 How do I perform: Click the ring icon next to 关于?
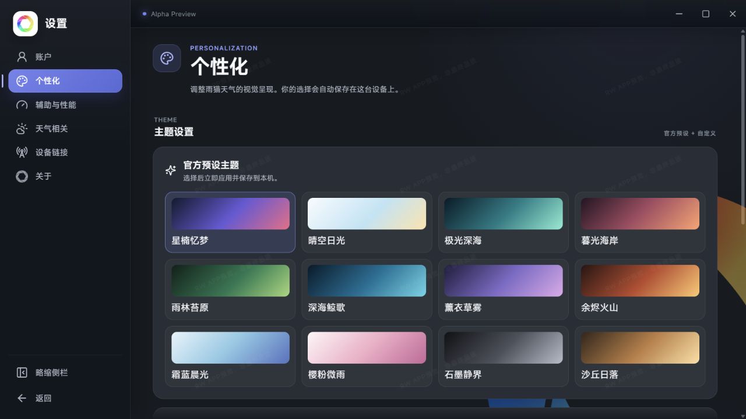coord(22,176)
